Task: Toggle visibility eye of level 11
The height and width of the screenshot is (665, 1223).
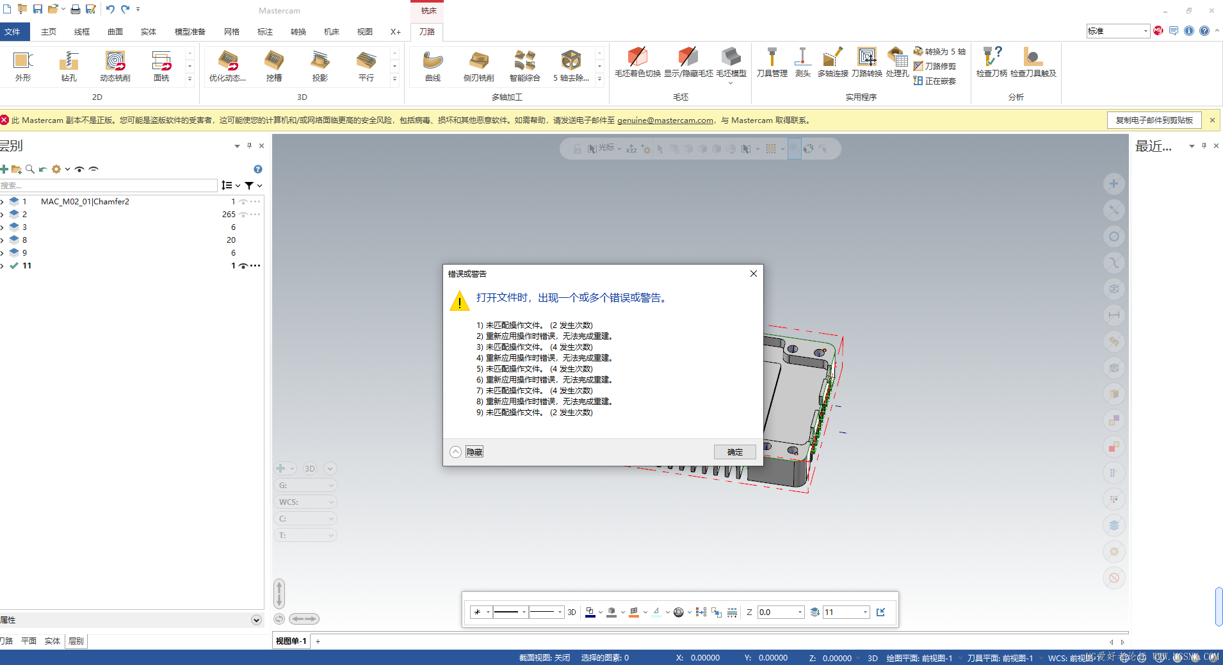Action: click(243, 265)
